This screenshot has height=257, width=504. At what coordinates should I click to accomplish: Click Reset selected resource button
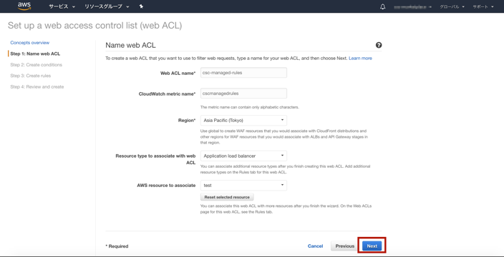[x=227, y=197]
